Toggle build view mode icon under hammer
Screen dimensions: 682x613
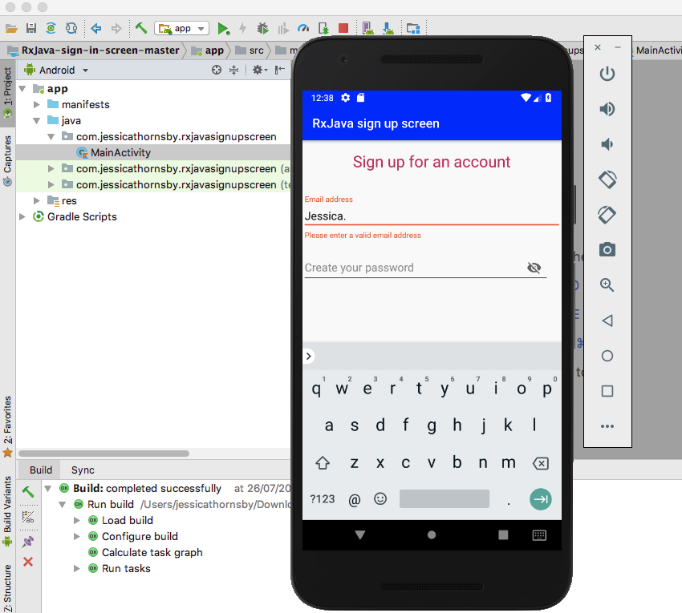coord(28,517)
